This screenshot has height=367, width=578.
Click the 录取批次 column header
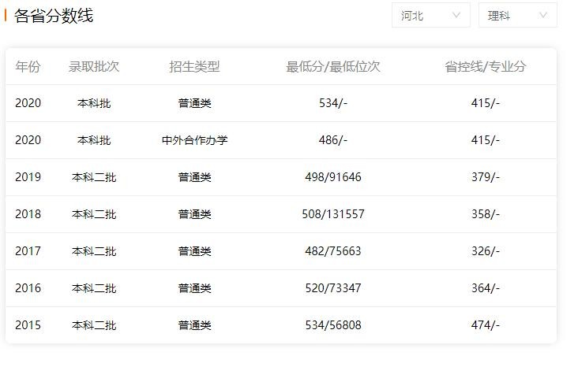94,67
